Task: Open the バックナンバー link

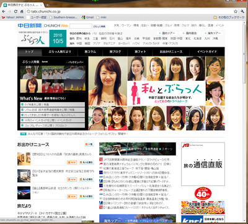Action: pos(74,62)
